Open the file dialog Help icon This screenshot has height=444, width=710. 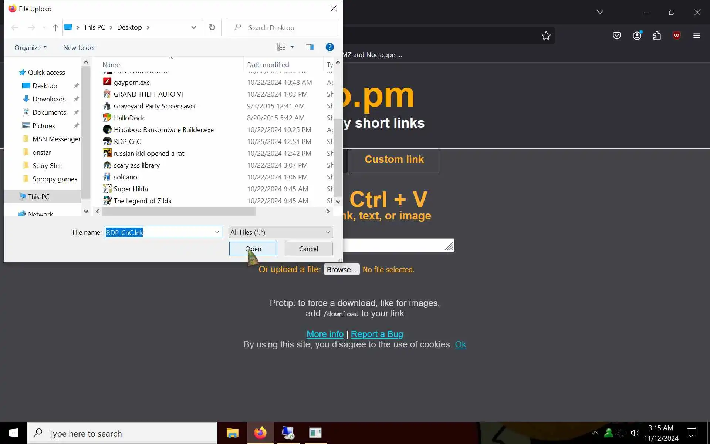pyautogui.click(x=329, y=47)
